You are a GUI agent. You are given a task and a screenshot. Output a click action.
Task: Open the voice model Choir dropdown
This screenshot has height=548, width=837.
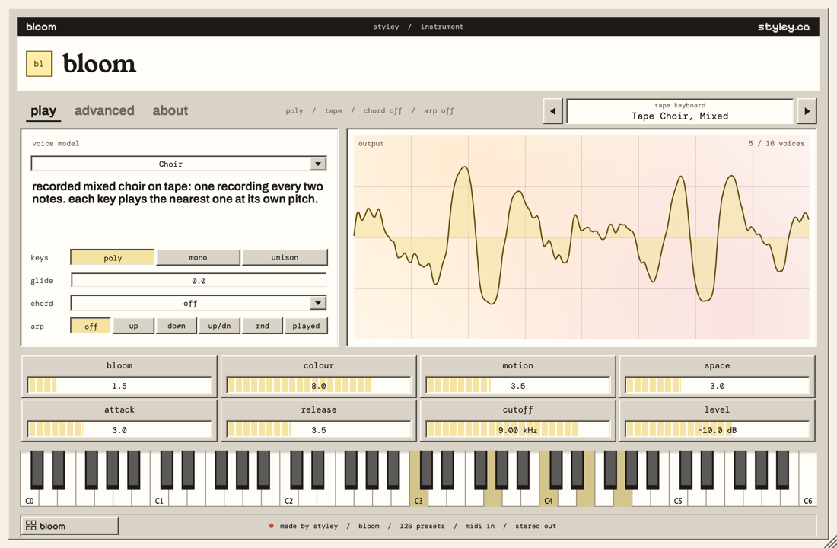(178, 164)
